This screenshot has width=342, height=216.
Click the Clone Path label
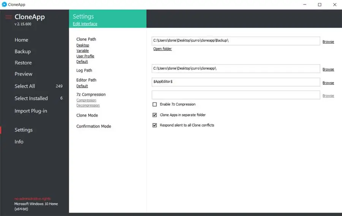(x=86, y=39)
